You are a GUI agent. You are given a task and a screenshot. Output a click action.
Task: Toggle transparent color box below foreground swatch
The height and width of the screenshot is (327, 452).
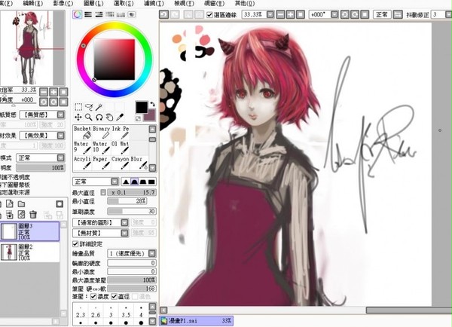(138, 118)
